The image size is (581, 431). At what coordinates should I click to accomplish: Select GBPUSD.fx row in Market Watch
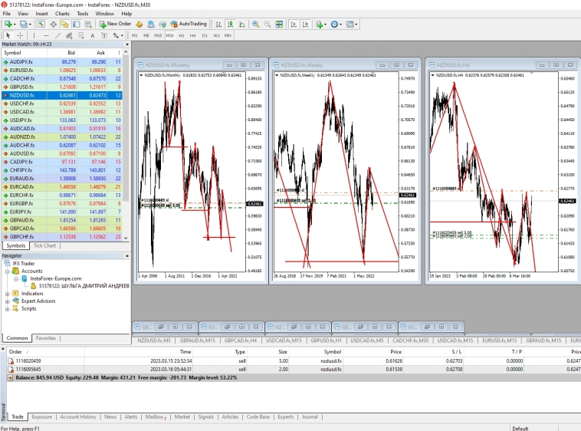point(23,87)
